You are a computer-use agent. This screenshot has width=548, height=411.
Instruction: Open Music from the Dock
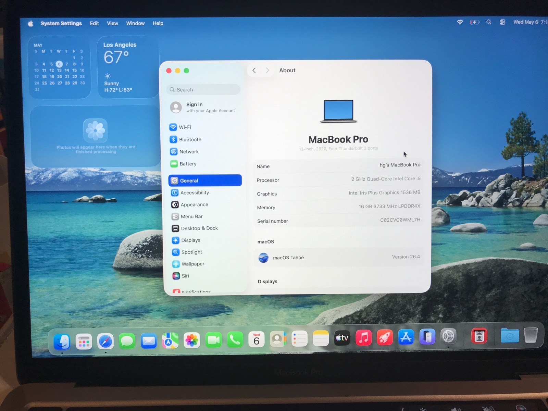(363, 338)
